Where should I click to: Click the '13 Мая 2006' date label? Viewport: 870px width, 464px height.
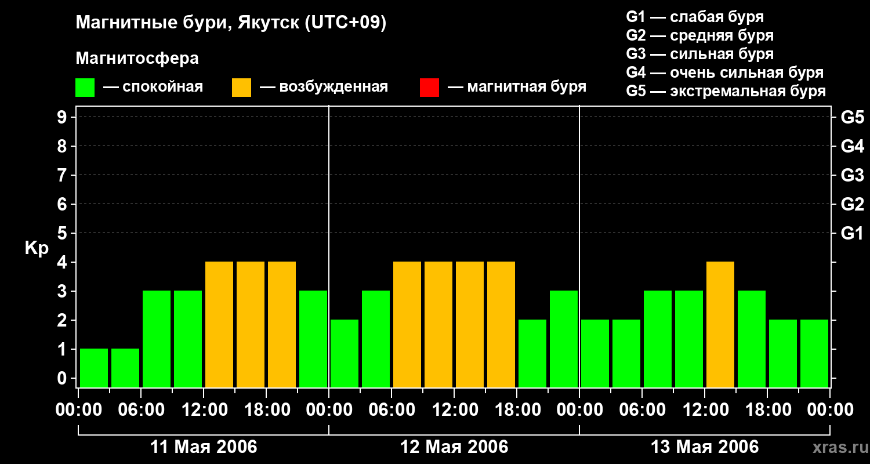pos(705,447)
